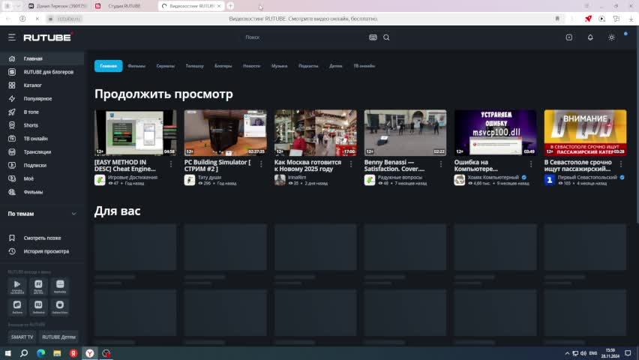This screenshot has width=639, height=360.
Task: Open Каталог in the sidebar
Action: point(42,85)
